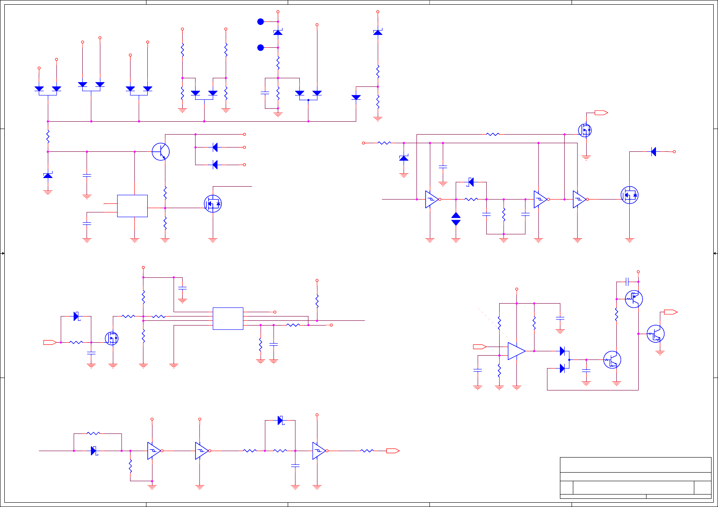
Task: Click the input port flag feeding the op-amp
Action: pyautogui.click(x=480, y=347)
